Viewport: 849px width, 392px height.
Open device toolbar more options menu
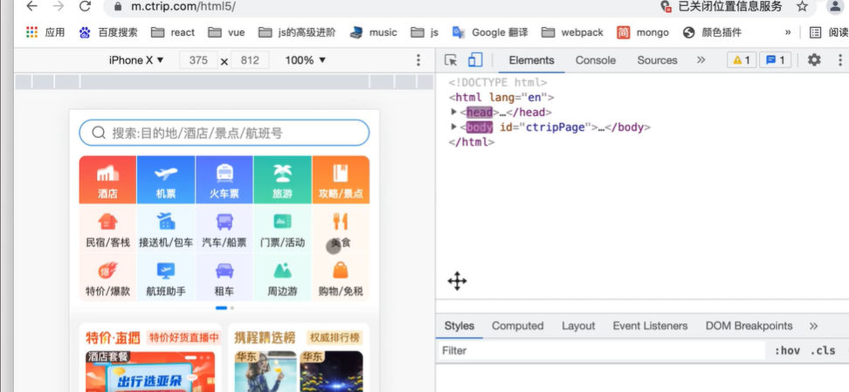coord(418,60)
